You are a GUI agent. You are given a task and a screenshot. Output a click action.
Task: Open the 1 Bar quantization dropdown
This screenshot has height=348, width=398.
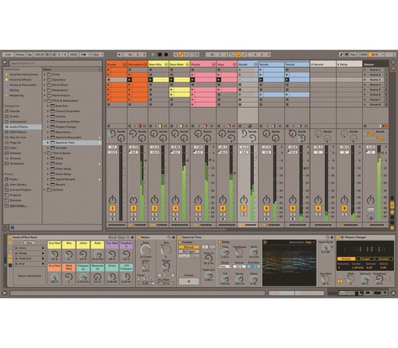(x=97, y=55)
